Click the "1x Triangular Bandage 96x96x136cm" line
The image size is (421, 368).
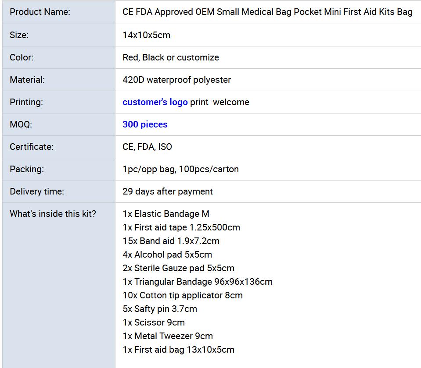pos(198,282)
